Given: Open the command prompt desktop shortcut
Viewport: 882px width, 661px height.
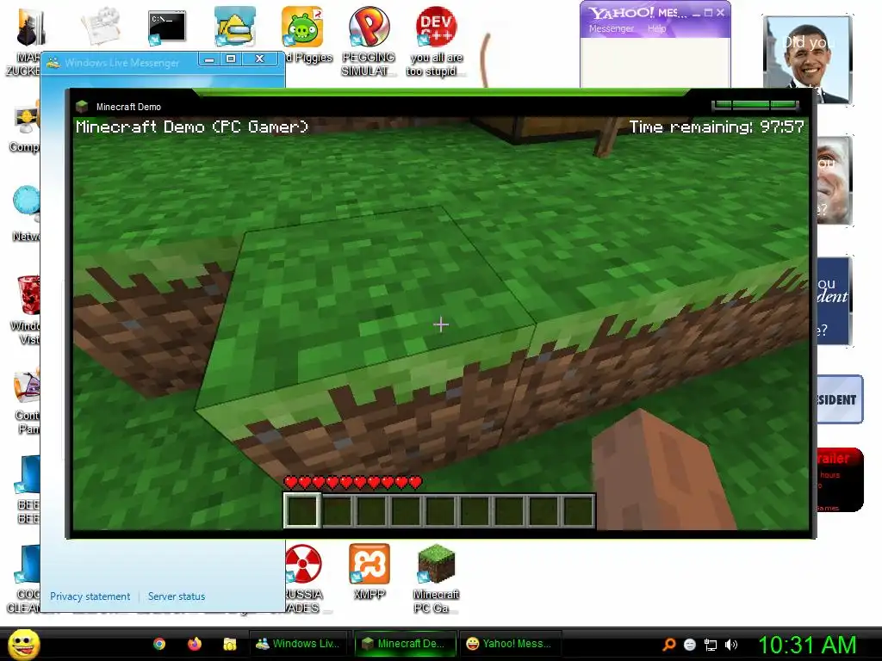Looking at the screenshot, I should [x=166, y=27].
